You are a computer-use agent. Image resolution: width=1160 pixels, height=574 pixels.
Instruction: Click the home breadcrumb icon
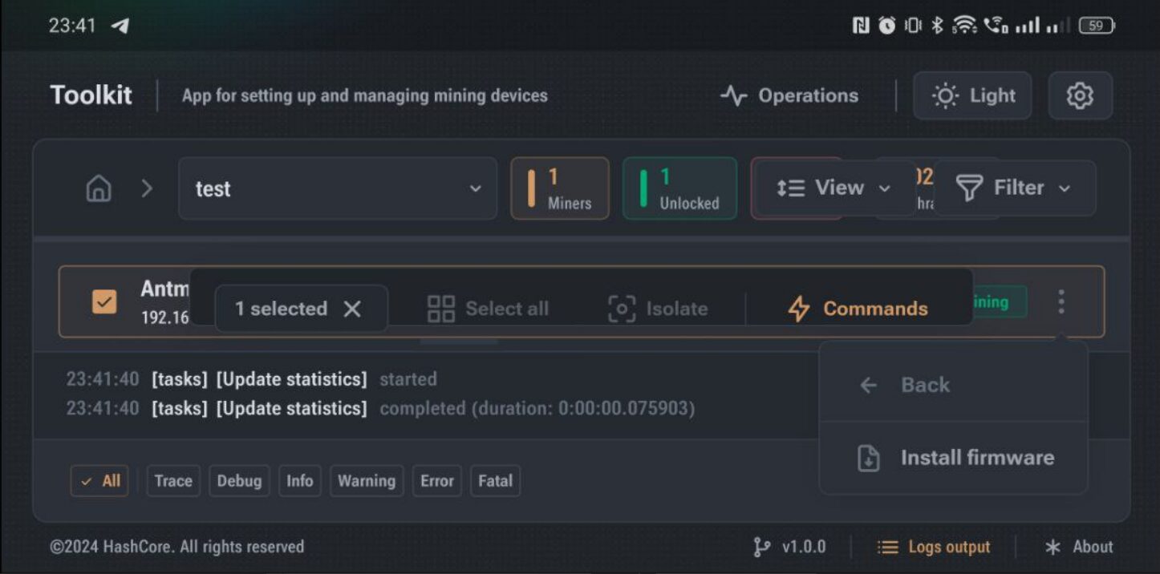99,188
